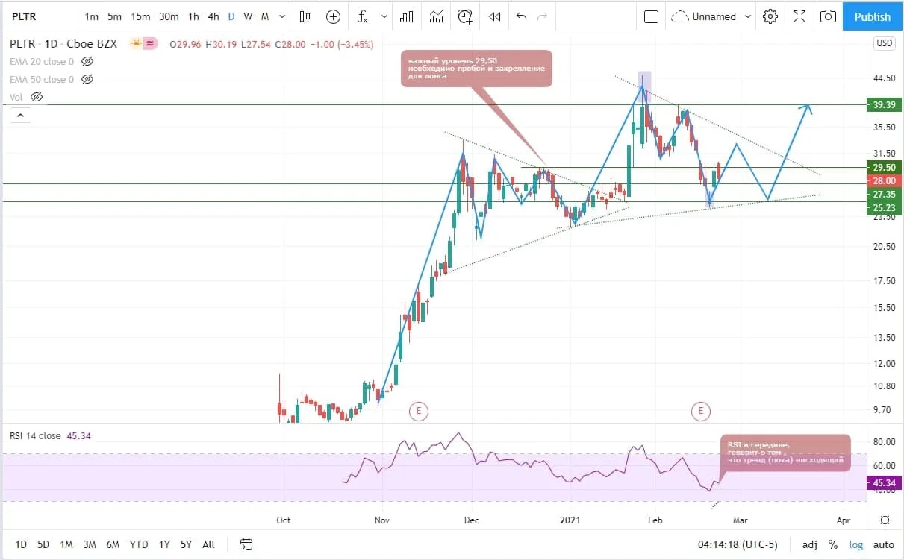Set range to 1D
904x560 pixels.
coord(21,544)
